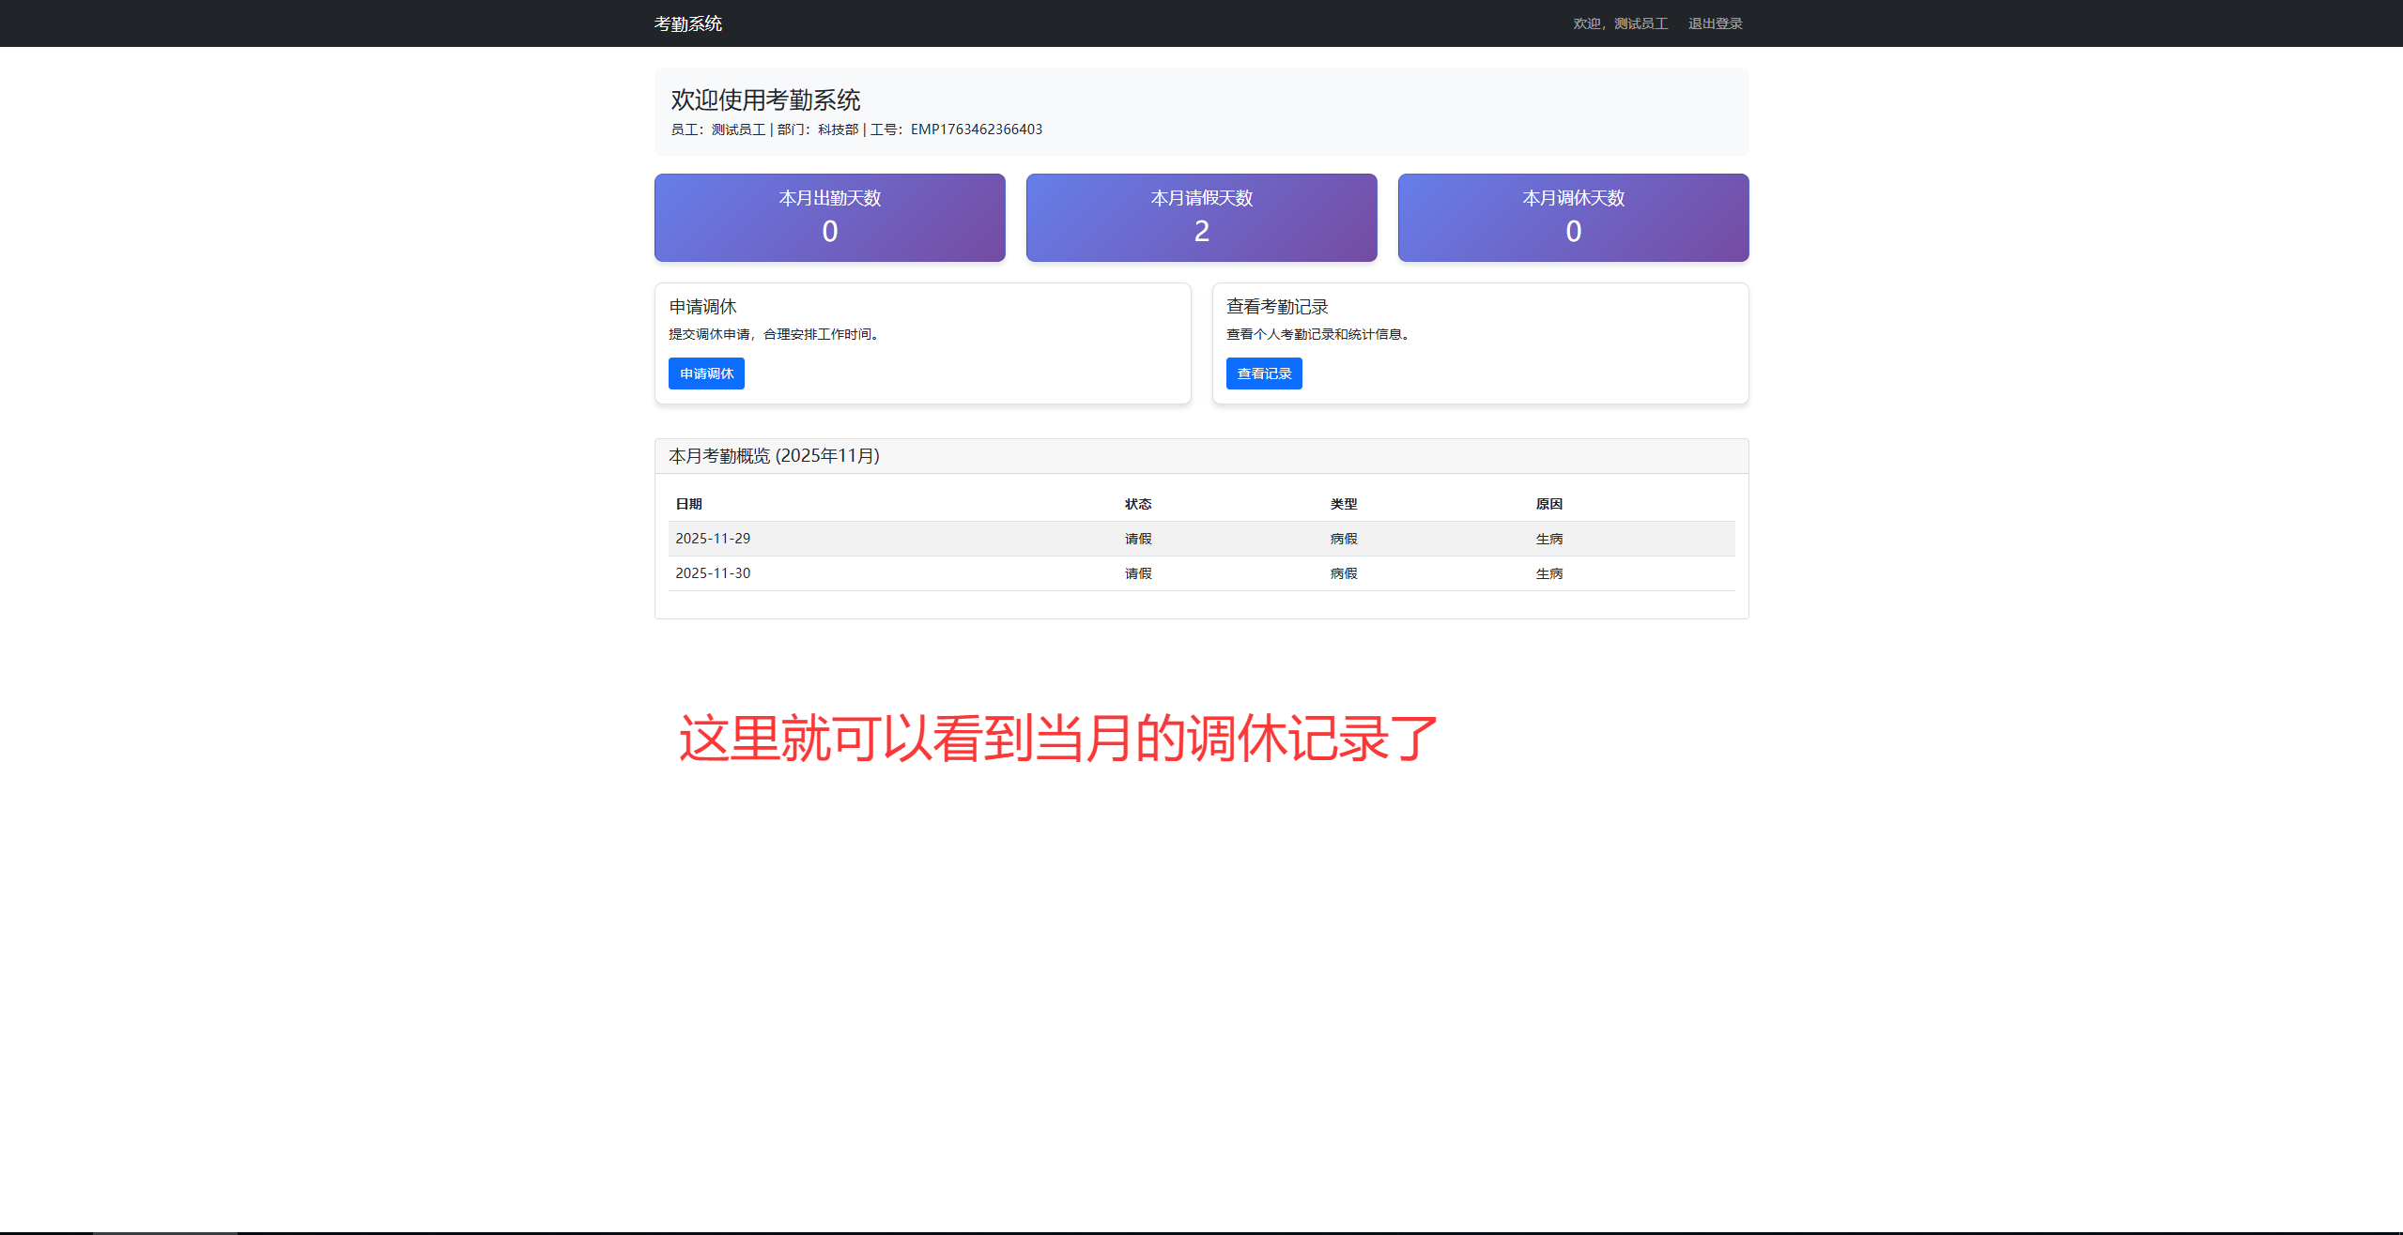Image resolution: width=2403 pixels, height=1235 pixels.
Task: Select the 本月出勤天数 stat card
Action: point(829,217)
